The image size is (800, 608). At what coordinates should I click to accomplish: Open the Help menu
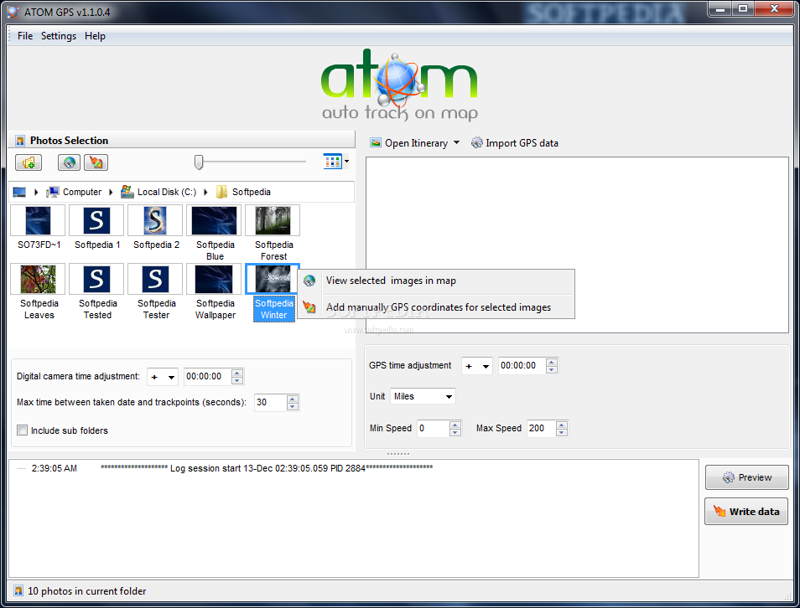click(95, 36)
